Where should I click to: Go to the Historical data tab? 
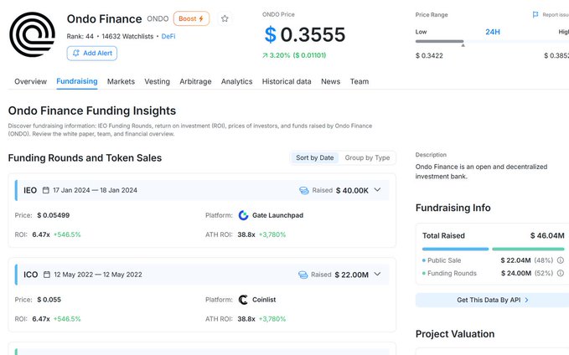(x=287, y=81)
